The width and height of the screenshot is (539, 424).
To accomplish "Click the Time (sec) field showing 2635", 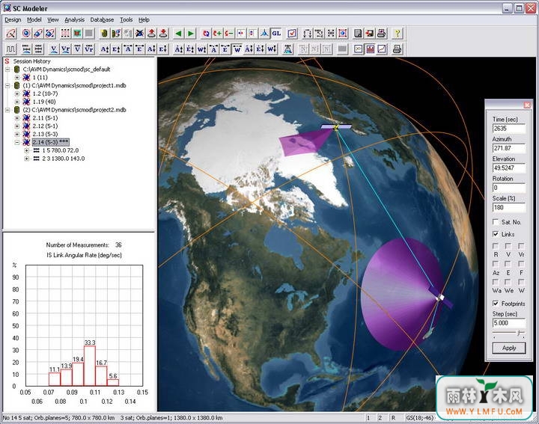I will pos(509,129).
